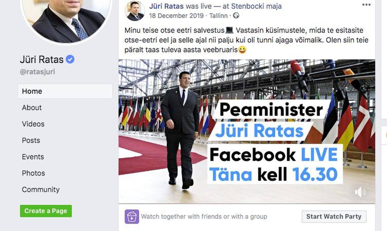Screen dimensions: 387x231
Task: Open the About section
Action: click(32, 108)
